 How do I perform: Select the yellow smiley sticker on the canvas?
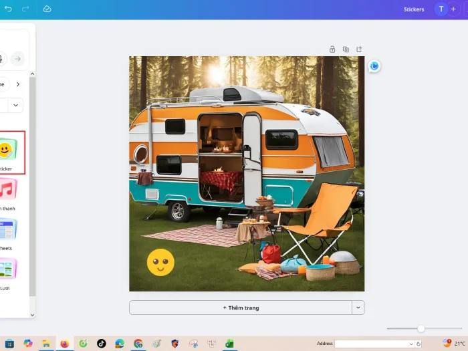click(160, 262)
